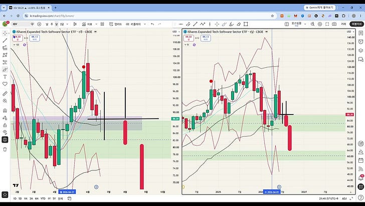Open the heart icons tool
Viewport: 365px width, 206px height.
[5, 84]
